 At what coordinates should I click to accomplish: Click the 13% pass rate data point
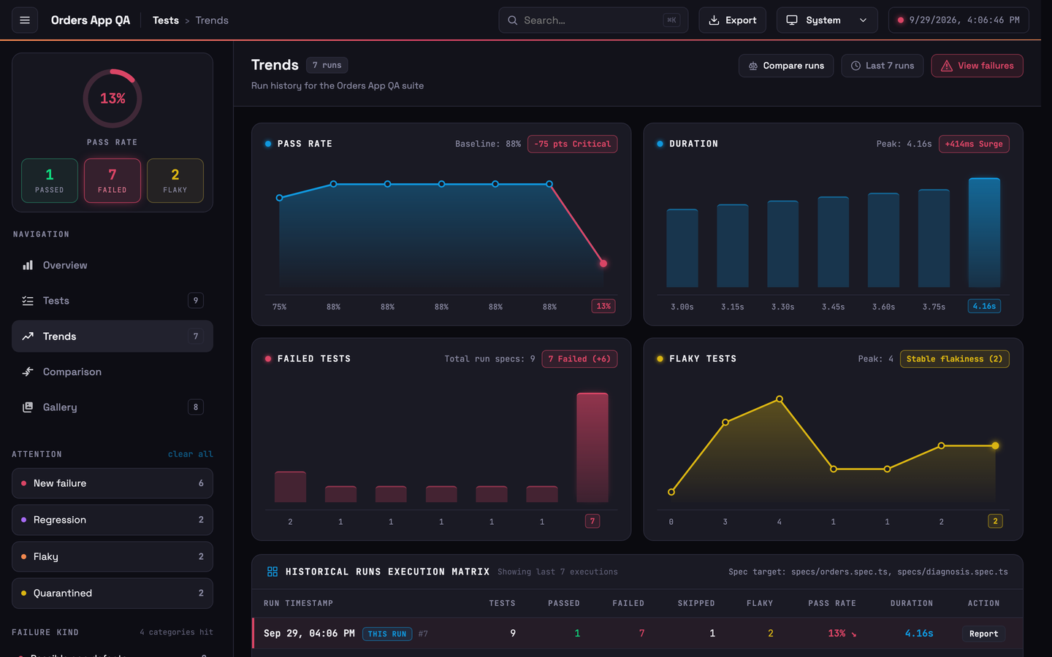pyautogui.click(x=603, y=264)
